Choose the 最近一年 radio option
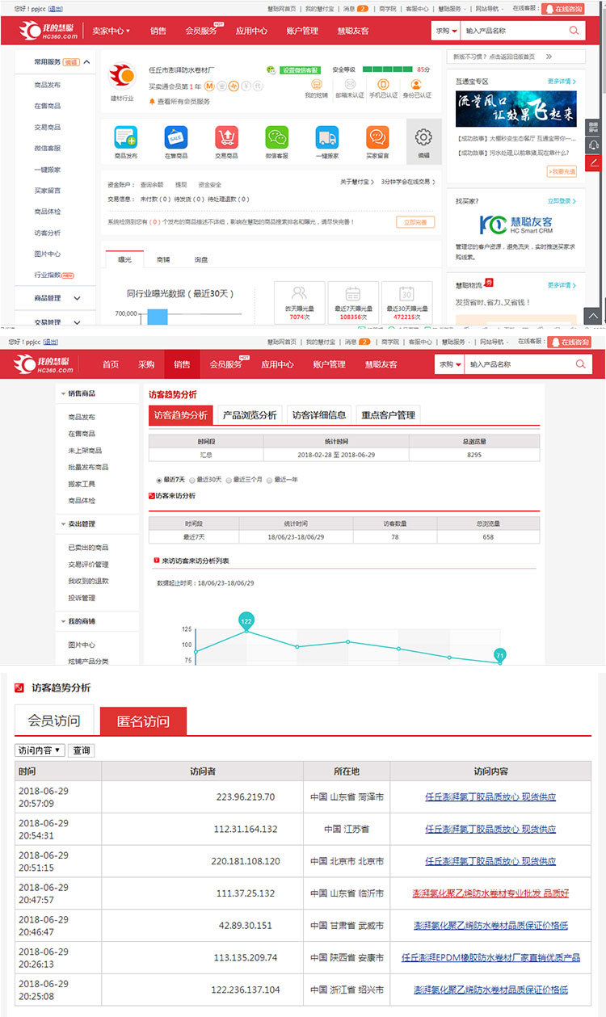Viewport: 606px width, 1017px height. (x=270, y=480)
